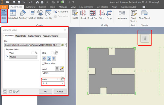
Task: Expand the New file dropdown arrow
Action: (11, 2)
